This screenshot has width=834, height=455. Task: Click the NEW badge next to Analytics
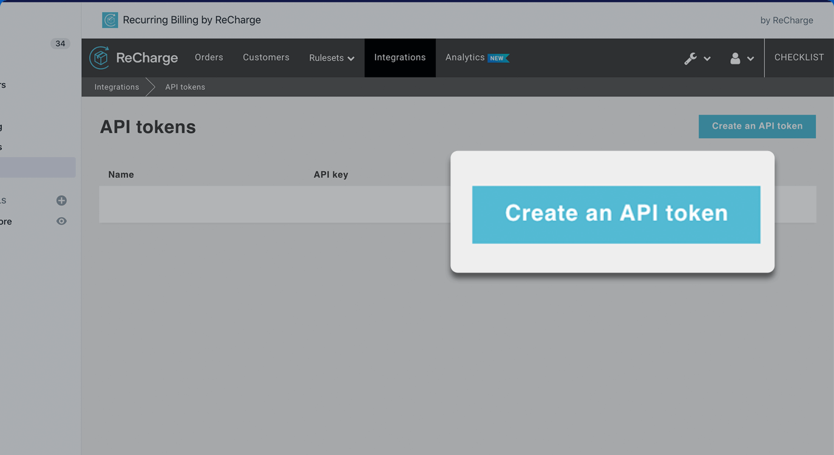pyautogui.click(x=498, y=58)
